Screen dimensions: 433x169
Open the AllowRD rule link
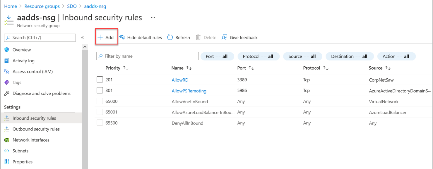click(180, 80)
